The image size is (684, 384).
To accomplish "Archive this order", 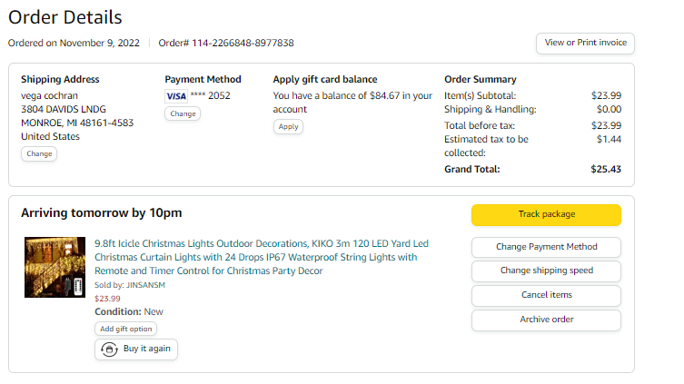I will (546, 320).
